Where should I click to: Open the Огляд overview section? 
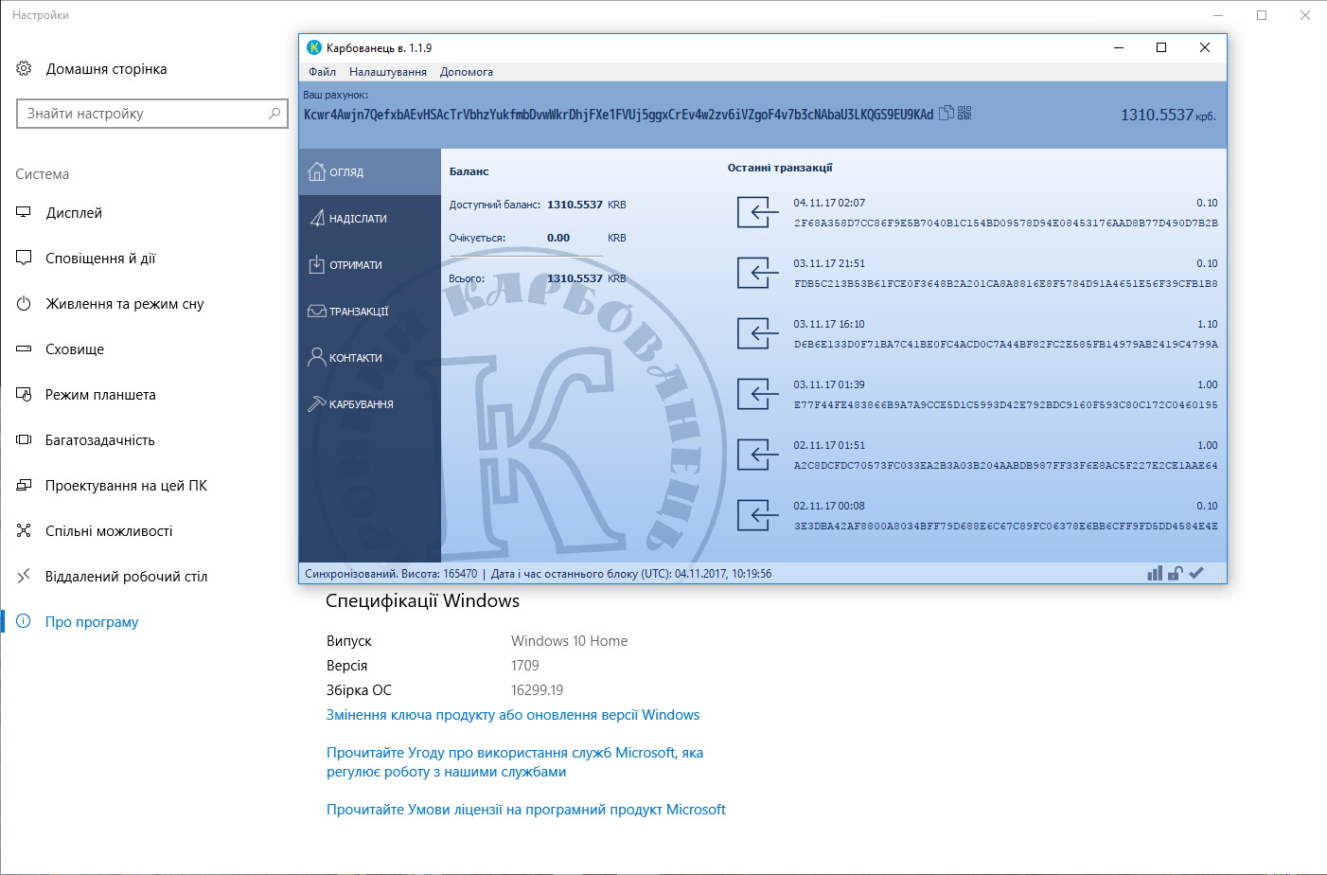[x=370, y=171]
